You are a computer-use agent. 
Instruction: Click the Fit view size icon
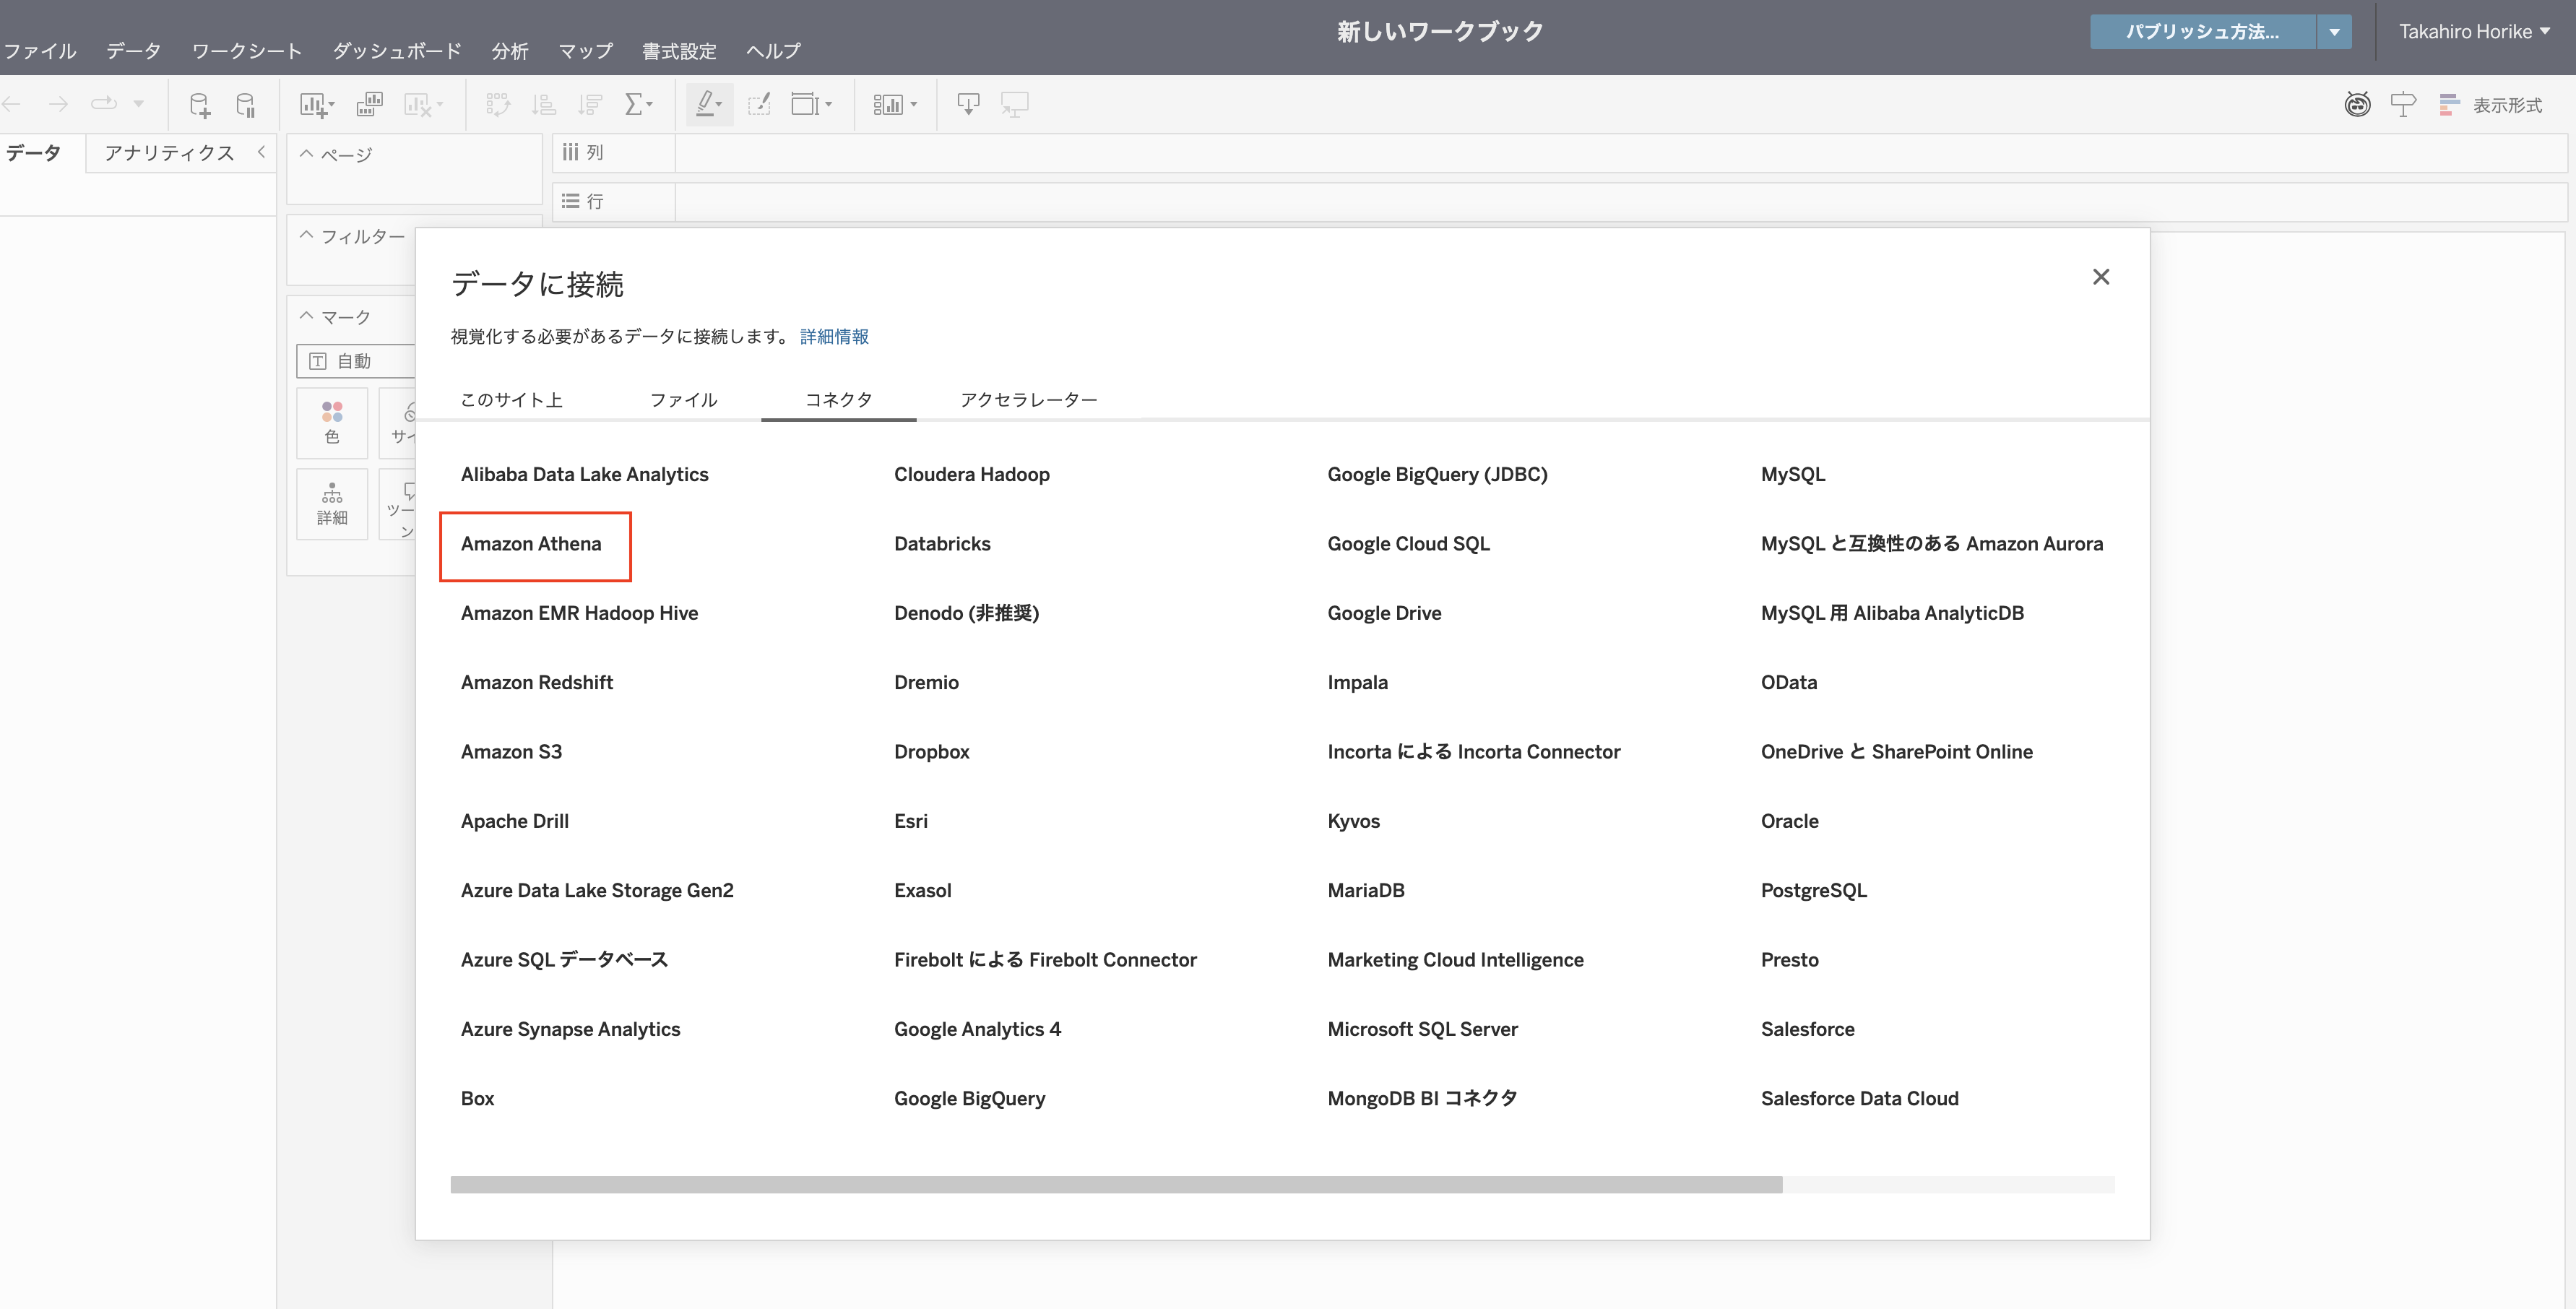pyautogui.click(x=811, y=104)
